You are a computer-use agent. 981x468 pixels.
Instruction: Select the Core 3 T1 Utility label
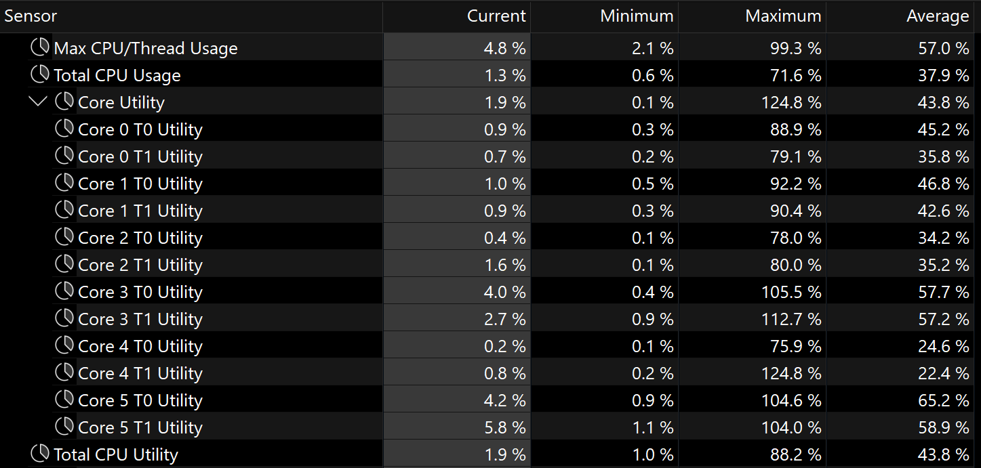[x=140, y=319]
